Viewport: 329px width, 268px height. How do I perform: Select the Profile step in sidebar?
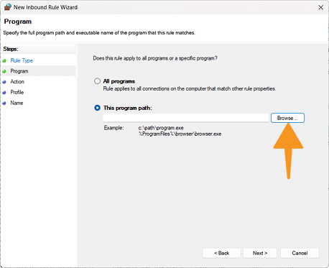[x=17, y=92]
